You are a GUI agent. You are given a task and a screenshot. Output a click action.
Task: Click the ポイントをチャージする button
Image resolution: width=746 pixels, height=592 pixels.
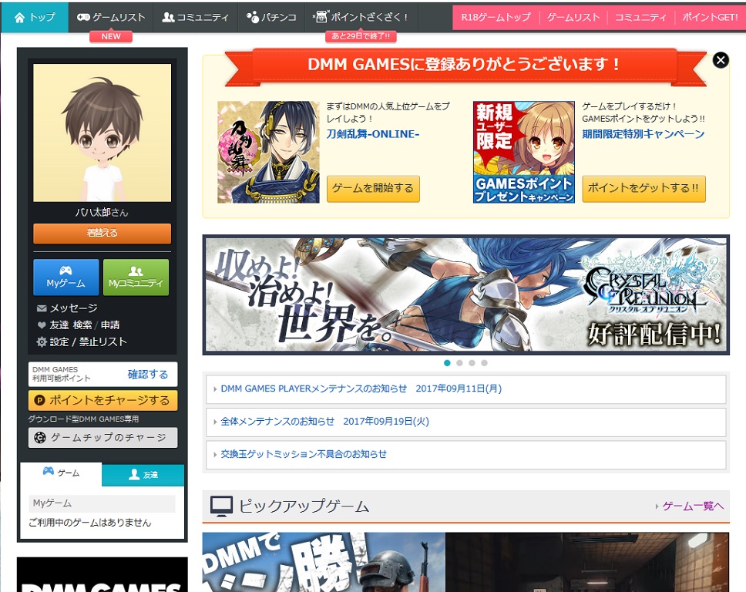[x=102, y=400]
